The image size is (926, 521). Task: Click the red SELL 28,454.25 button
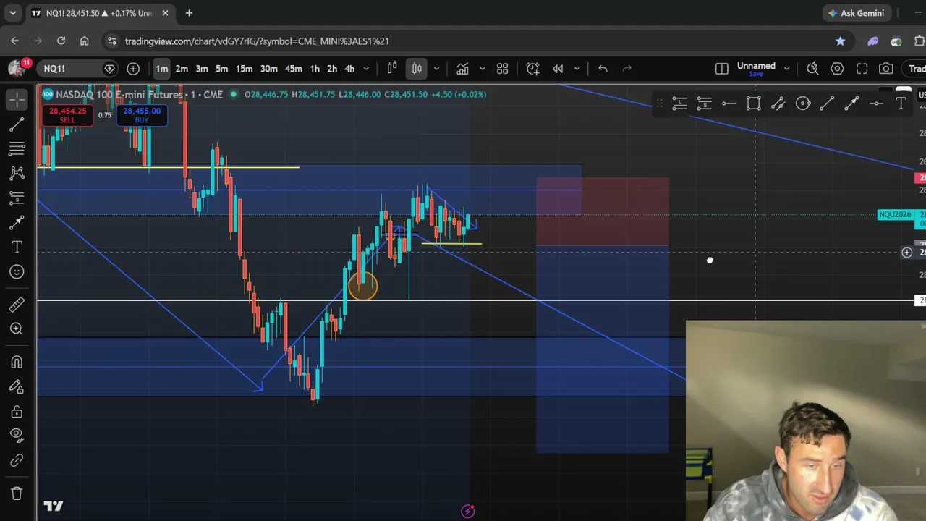(x=68, y=114)
